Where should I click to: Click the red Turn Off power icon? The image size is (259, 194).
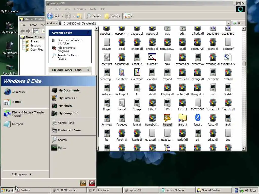click(92, 183)
